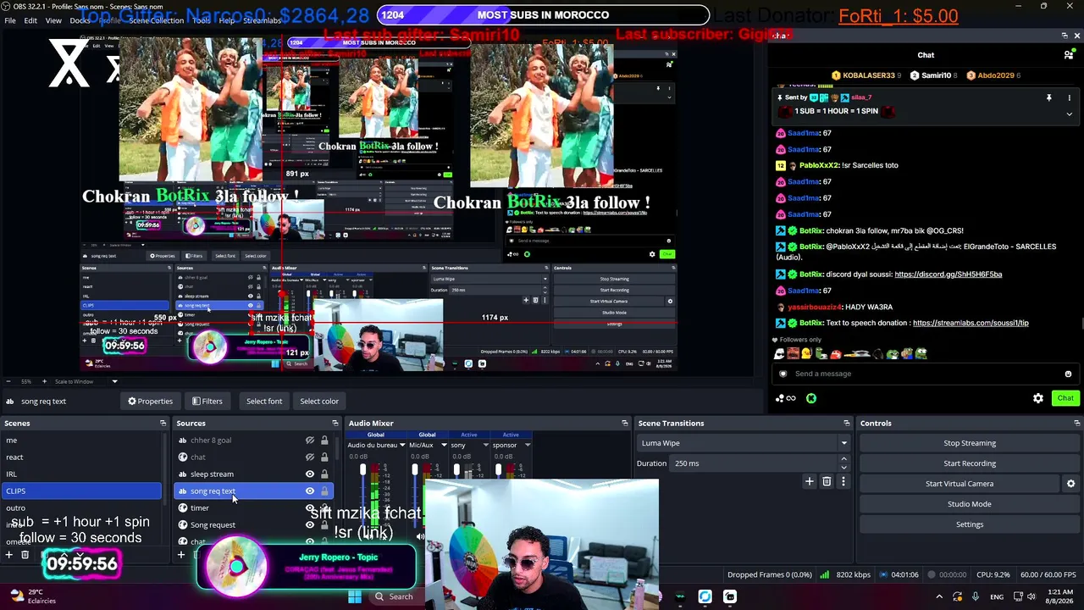1084x610 pixels.
Task: Show the chher 8 goal source
Action: [x=310, y=441]
